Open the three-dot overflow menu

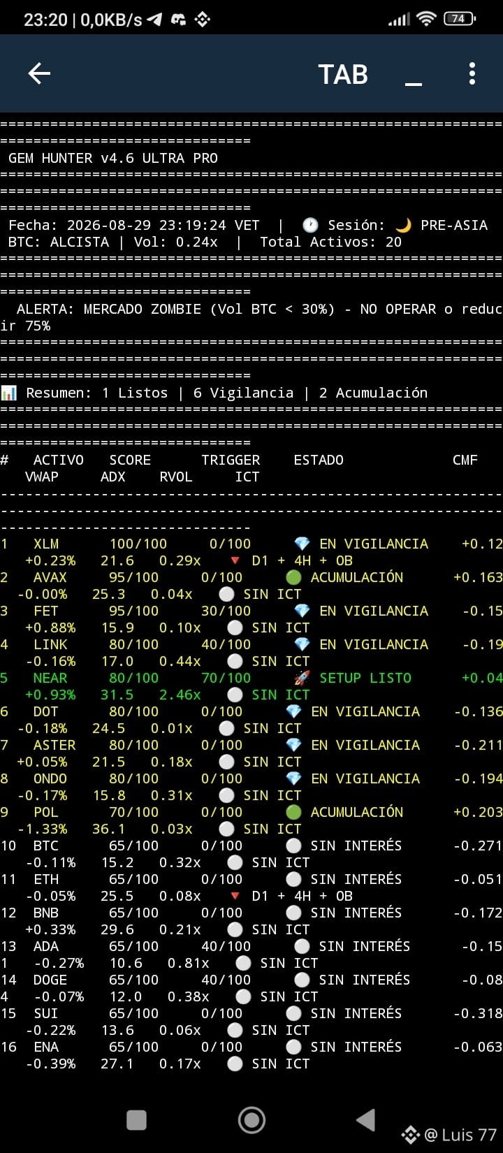click(472, 73)
